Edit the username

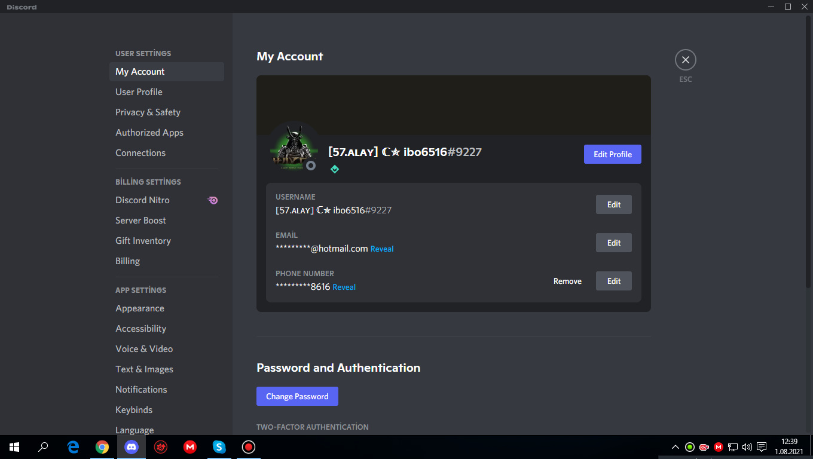(614, 204)
